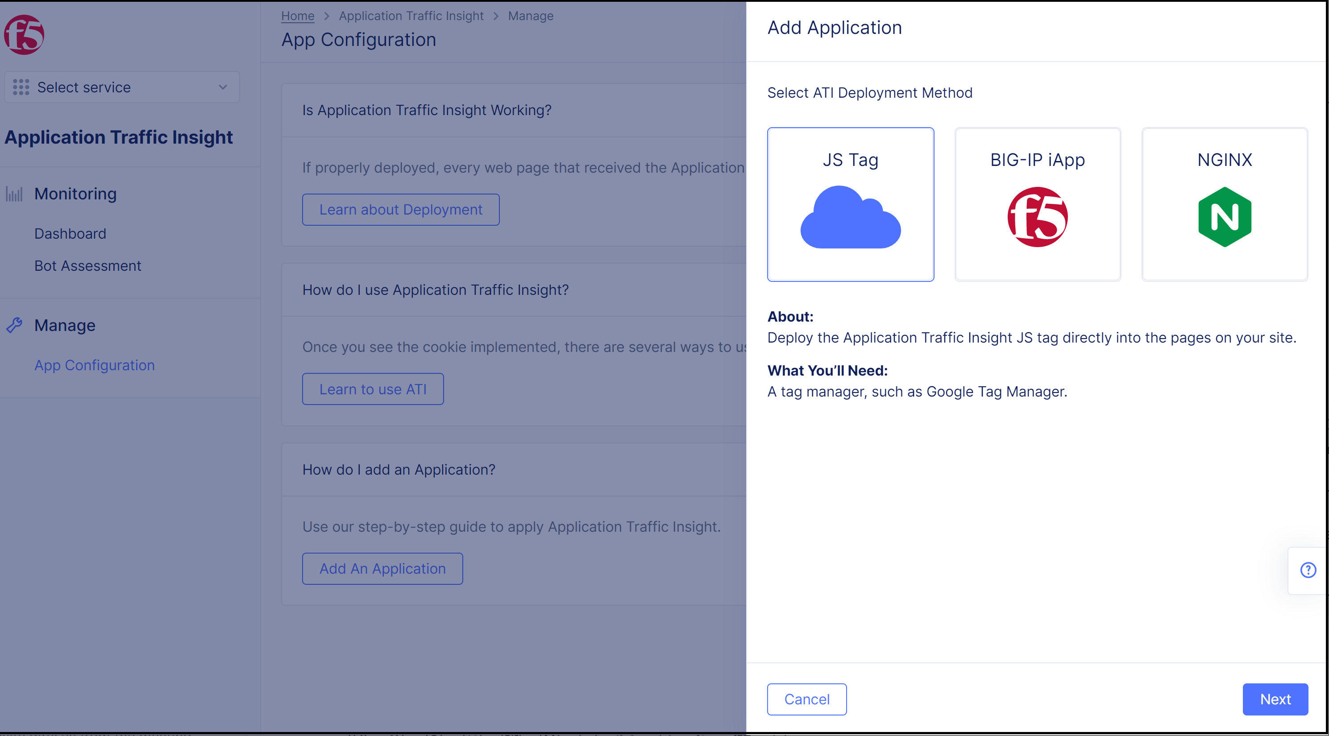This screenshot has height=736, width=1329.
Task: Open the help question mark icon
Action: pos(1308,570)
